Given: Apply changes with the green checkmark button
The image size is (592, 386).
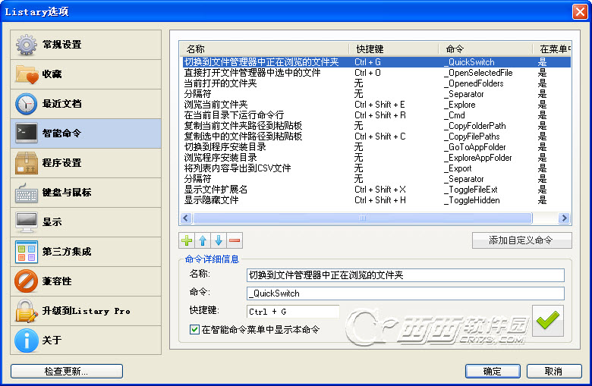Looking at the screenshot, I should click(548, 320).
